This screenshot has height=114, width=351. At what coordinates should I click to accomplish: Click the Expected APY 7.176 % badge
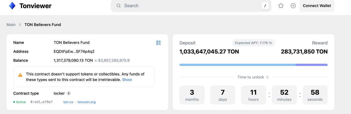point(253,43)
